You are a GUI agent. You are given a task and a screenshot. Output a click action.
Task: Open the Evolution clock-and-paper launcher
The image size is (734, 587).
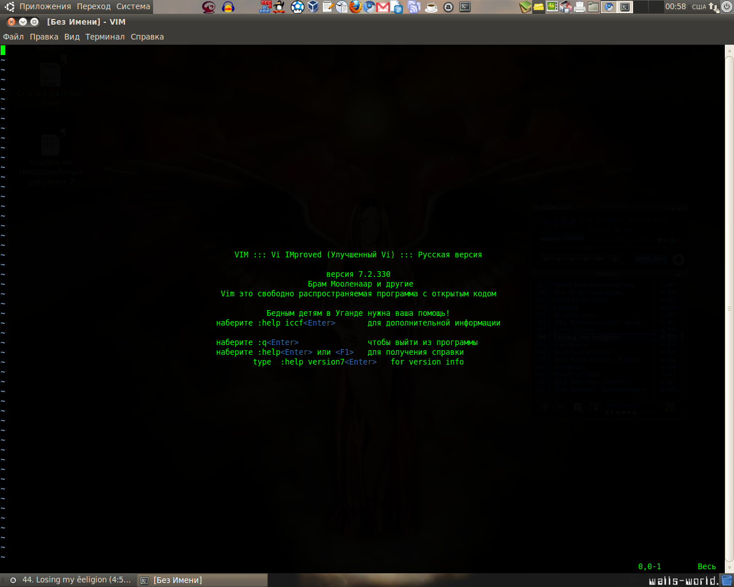coord(342,7)
